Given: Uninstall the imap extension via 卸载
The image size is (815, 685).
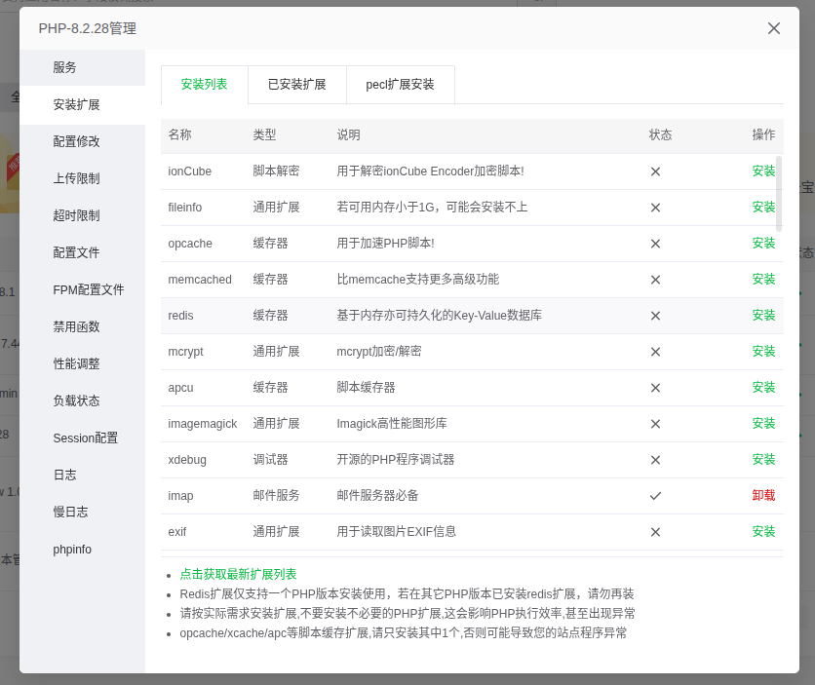Looking at the screenshot, I should [x=763, y=496].
